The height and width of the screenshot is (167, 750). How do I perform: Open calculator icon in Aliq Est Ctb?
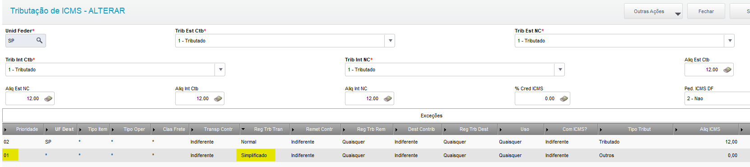tap(727, 70)
